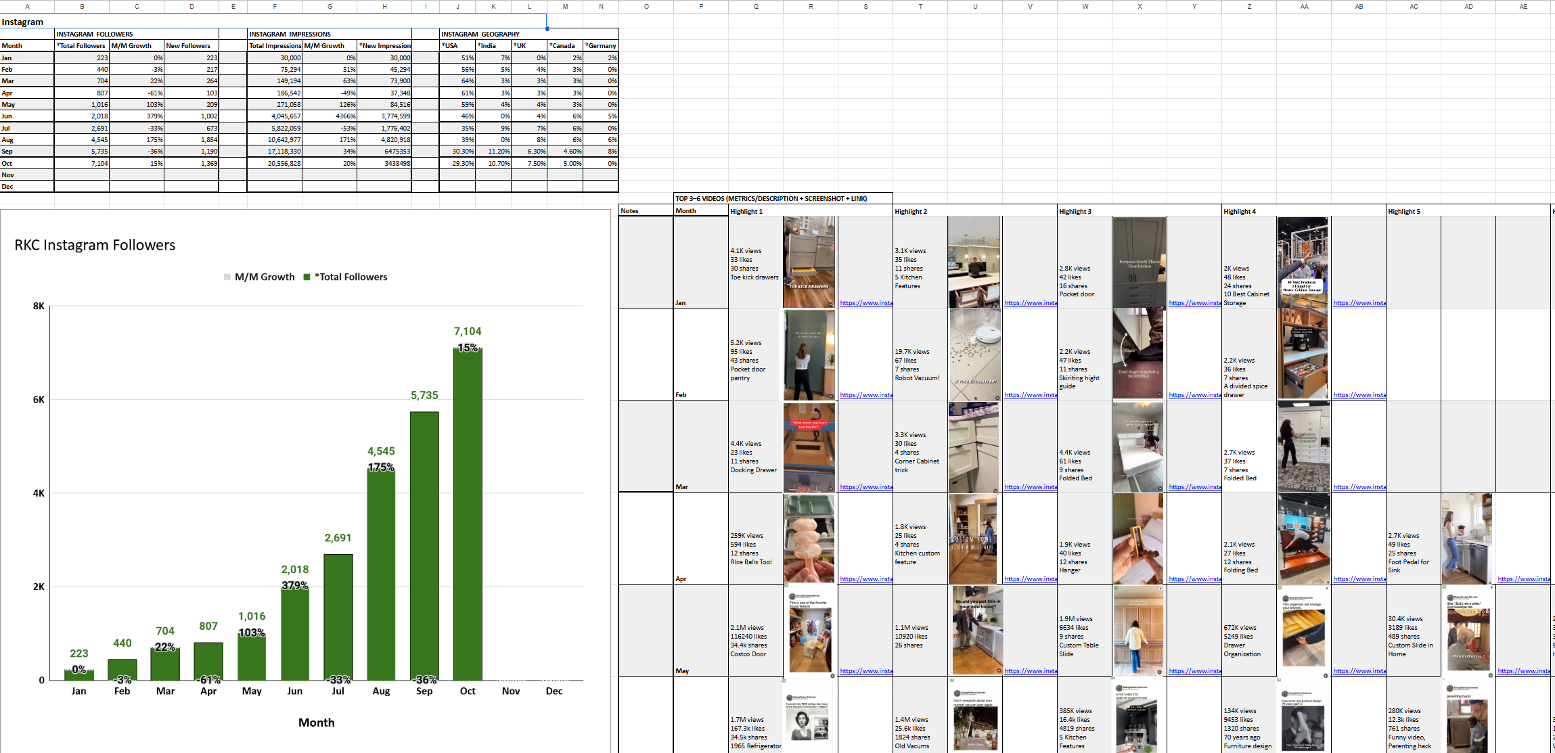Viewport: 1555px width, 753px height.
Task: Click the Notes column header cell
Action: coord(646,211)
